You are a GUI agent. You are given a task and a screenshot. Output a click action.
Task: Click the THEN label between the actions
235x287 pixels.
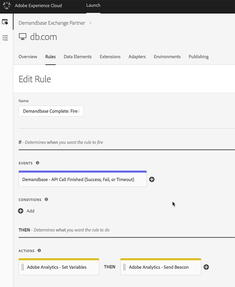[110, 267]
